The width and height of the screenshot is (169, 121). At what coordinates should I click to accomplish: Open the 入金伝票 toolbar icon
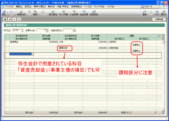point(74,13)
